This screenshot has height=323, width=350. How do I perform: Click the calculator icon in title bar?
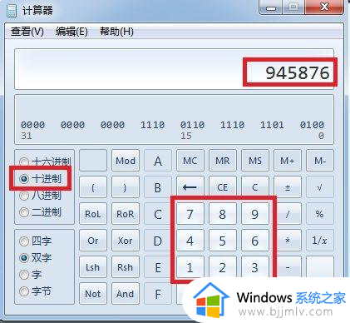(x=12, y=11)
